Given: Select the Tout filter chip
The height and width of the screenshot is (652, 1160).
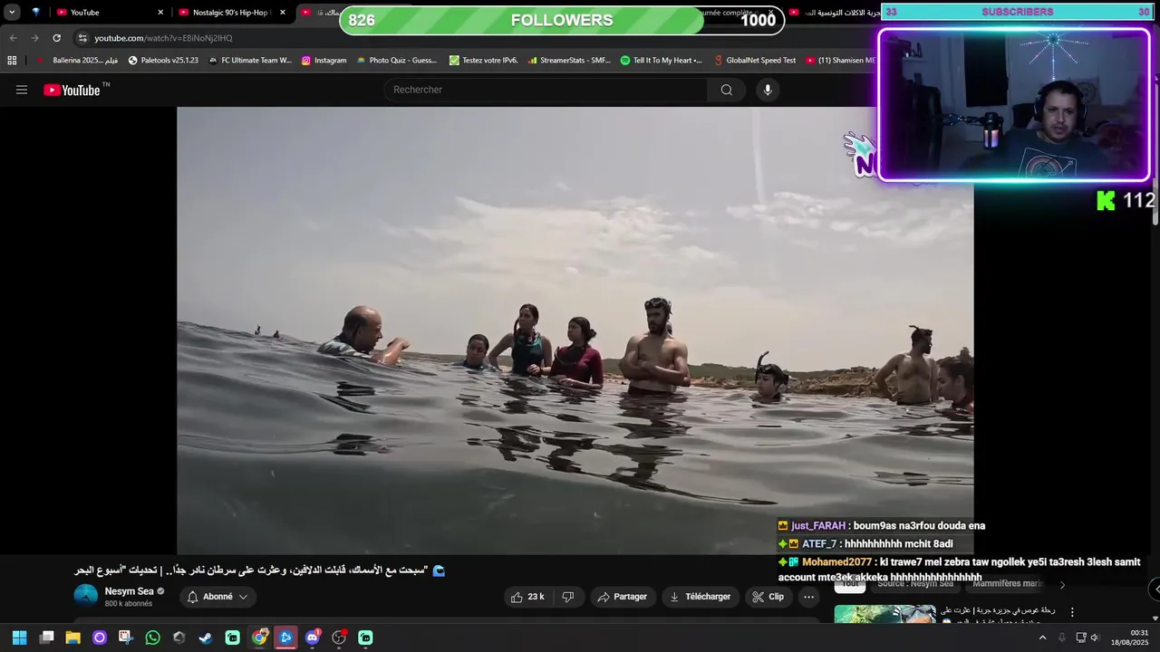Looking at the screenshot, I should pyautogui.click(x=849, y=584).
